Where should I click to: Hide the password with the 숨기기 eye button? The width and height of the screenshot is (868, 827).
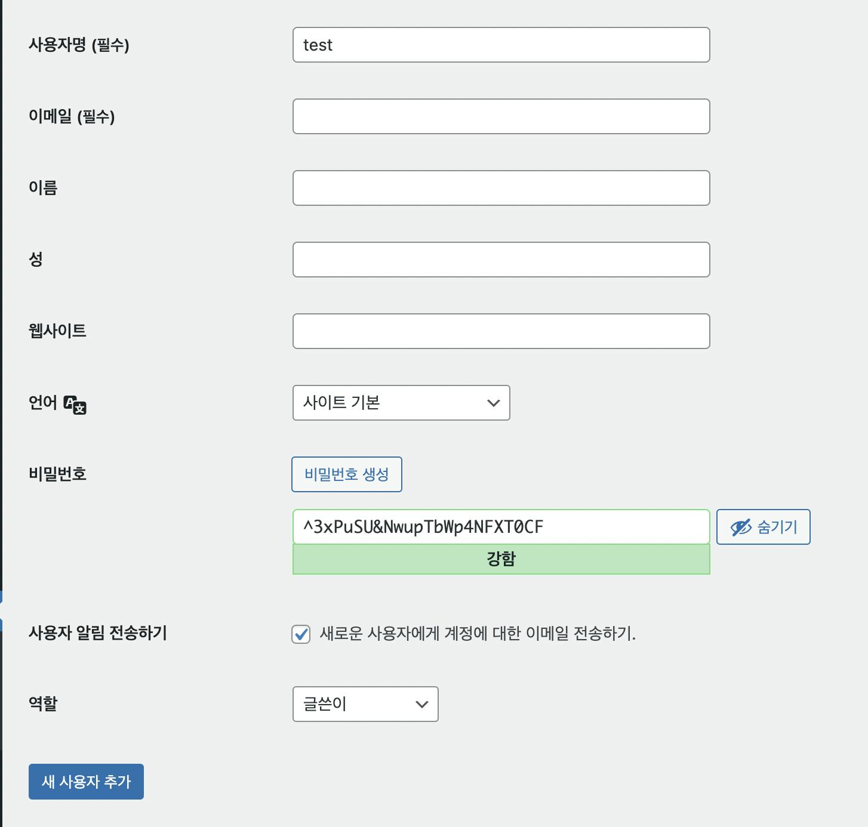[x=763, y=527]
